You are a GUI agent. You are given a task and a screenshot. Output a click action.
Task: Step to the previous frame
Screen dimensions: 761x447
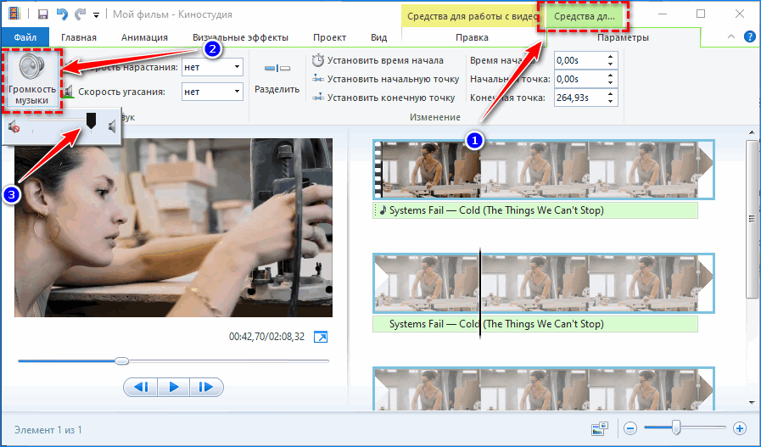(142, 387)
